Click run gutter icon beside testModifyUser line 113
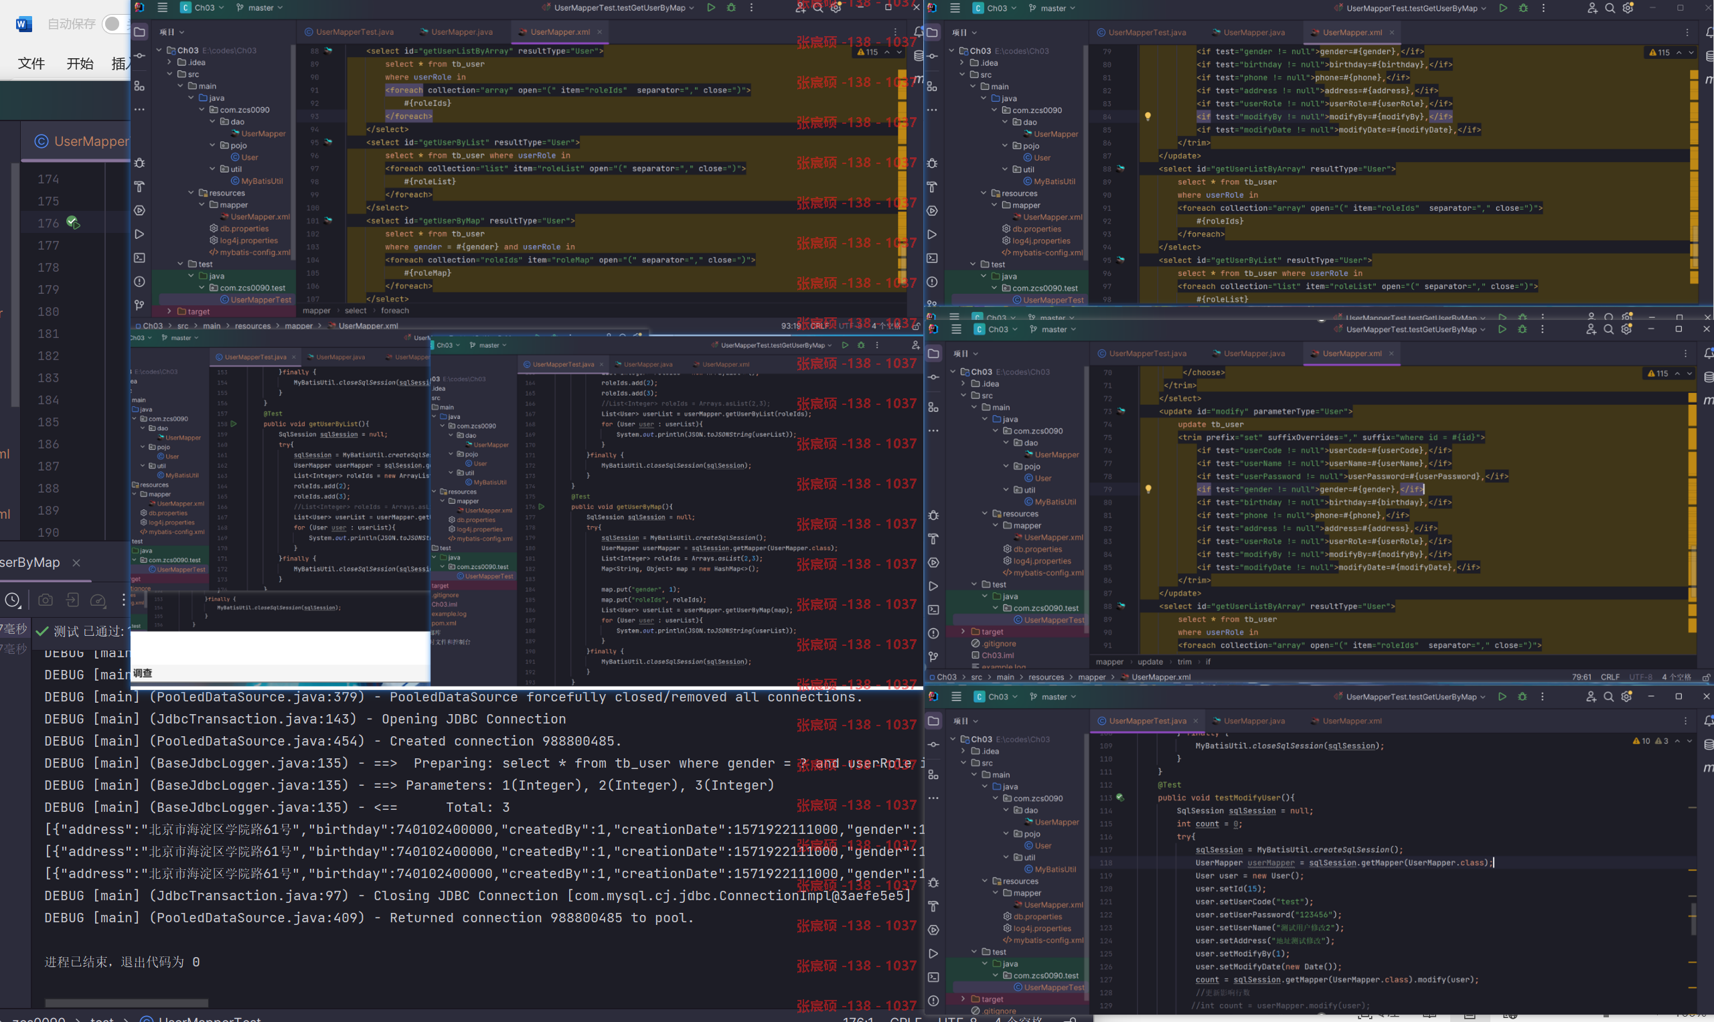The image size is (1714, 1022). [x=1120, y=798]
